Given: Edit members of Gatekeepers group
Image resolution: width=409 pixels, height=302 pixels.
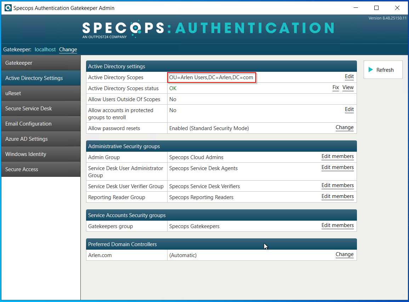Looking at the screenshot, I should pyautogui.click(x=337, y=225).
